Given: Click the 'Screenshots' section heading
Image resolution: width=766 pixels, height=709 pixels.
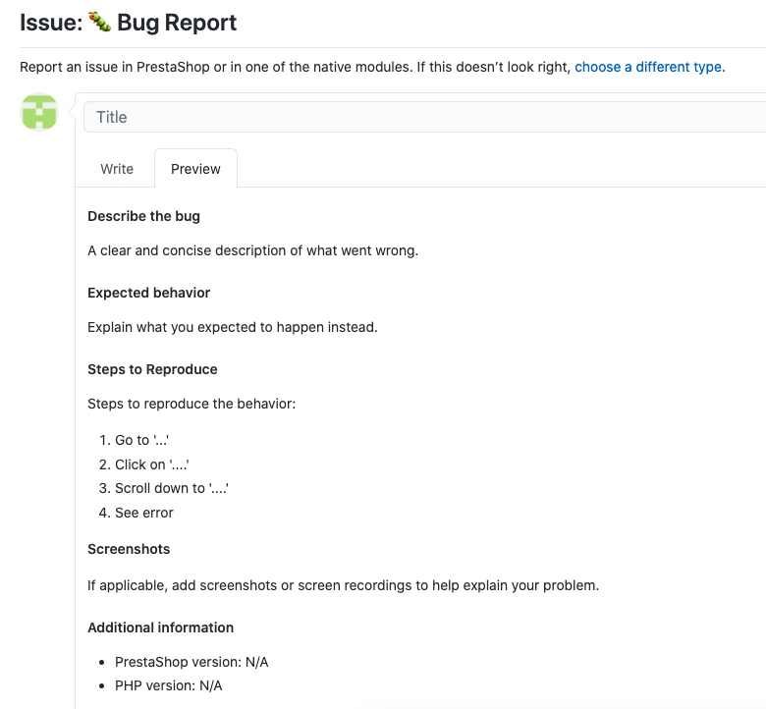Looking at the screenshot, I should 129,549.
